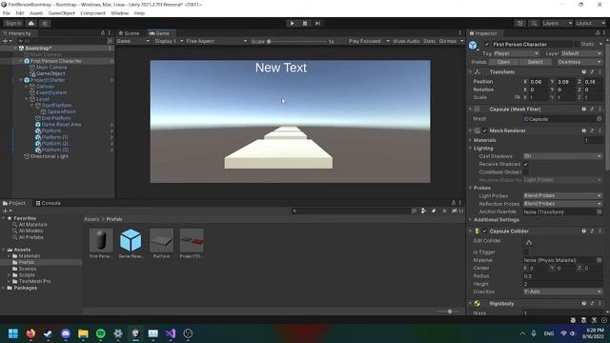Open the Display 1 dropdown
610x343 pixels.
pos(169,41)
